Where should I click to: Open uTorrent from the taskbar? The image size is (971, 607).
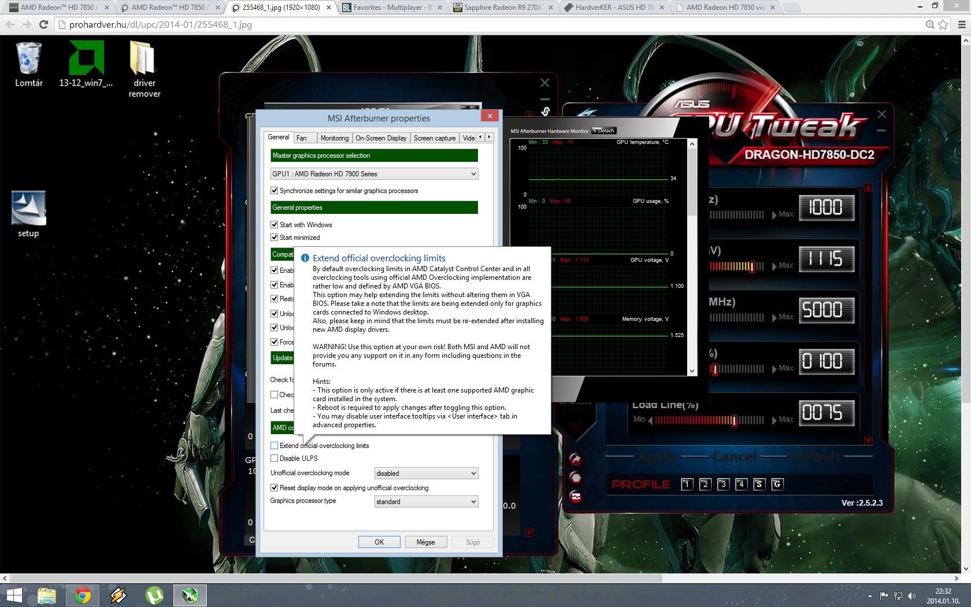154,595
